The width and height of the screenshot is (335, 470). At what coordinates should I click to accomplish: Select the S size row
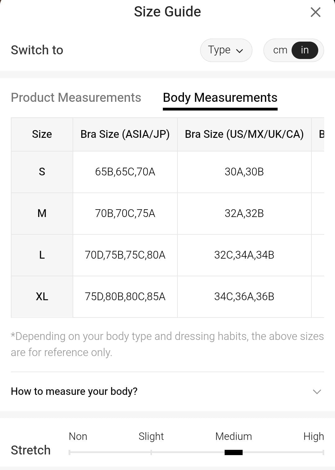(x=42, y=172)
